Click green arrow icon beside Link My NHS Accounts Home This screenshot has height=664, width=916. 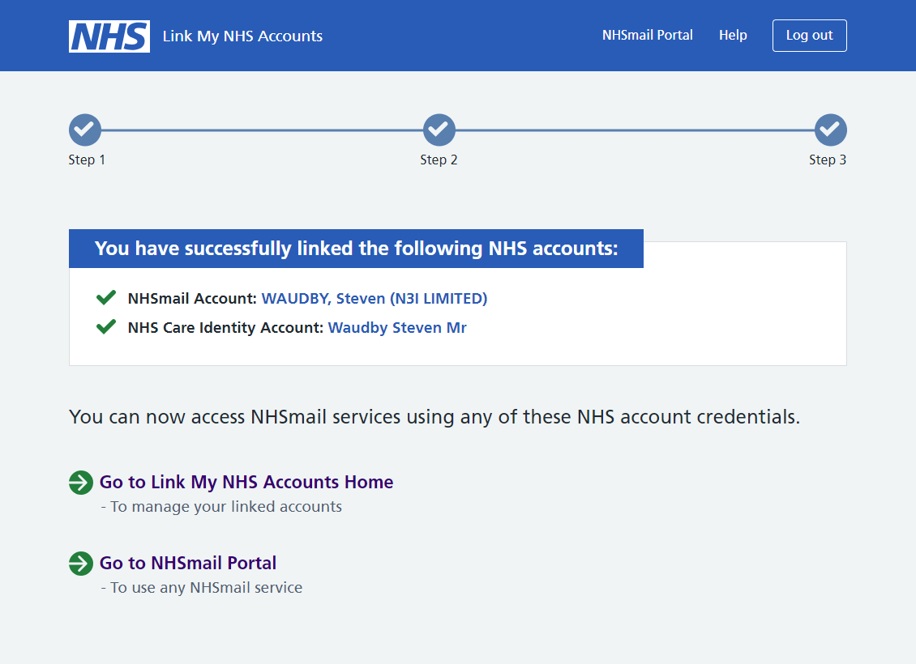tap(81, 483)
